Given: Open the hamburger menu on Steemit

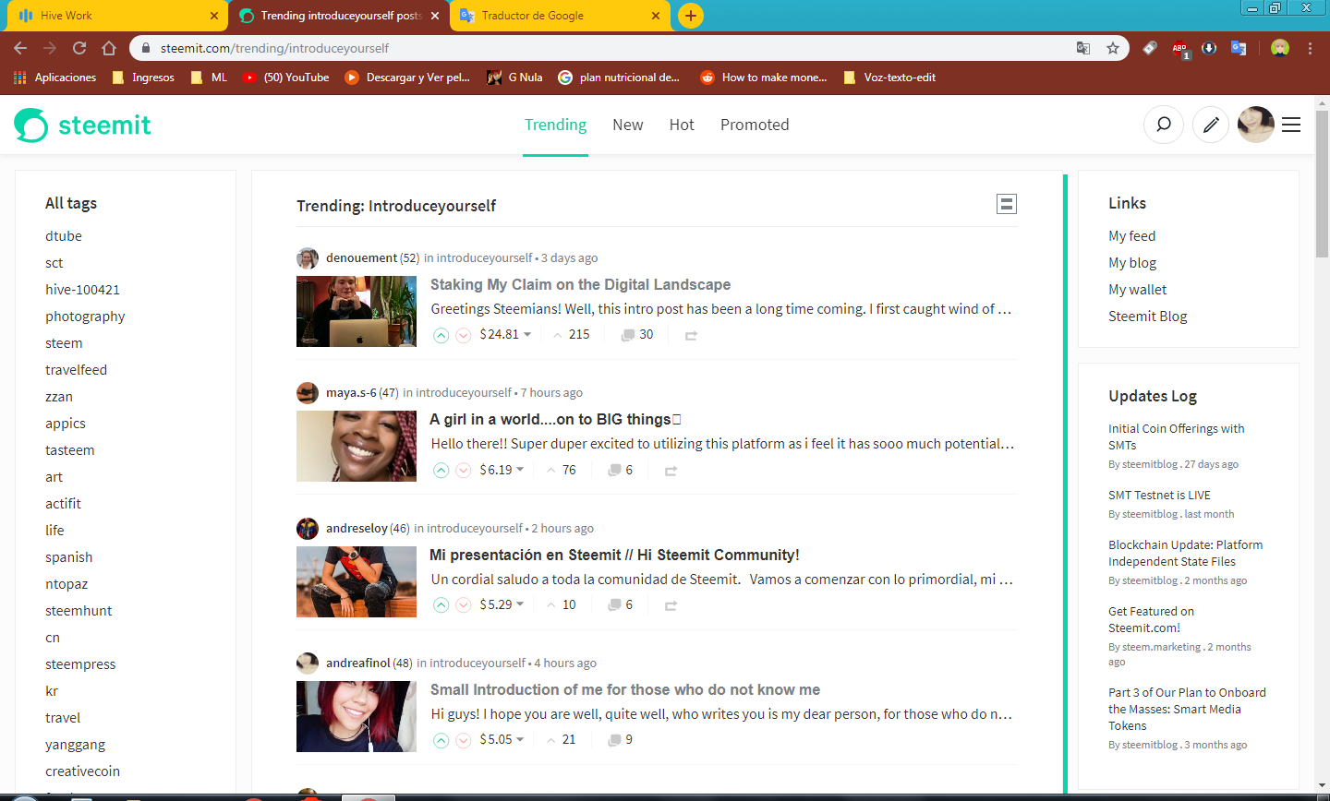Looking at the screenshot, I should tap(1290, 125).
